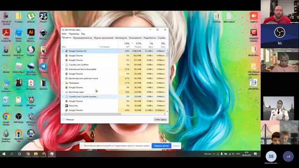Open the Параметры menu in Task Manager
Screen dimensions: 299x168
[x=74, y=34]
